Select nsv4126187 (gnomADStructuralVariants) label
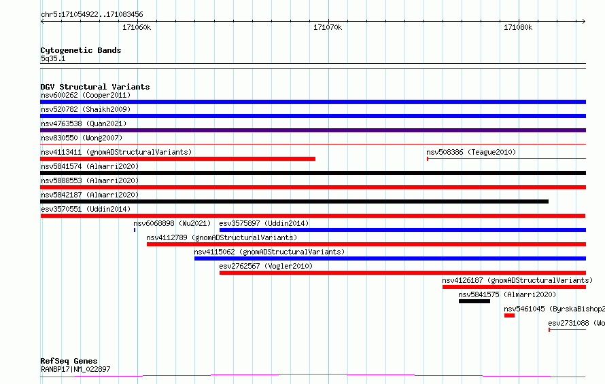605x384 pixels. click(x=517, y=280)
